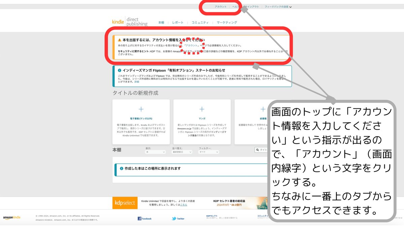The width and height of the screenshot is (404, 227).
Task: Open the アカウント link in top bar
Action: point(221,7)
